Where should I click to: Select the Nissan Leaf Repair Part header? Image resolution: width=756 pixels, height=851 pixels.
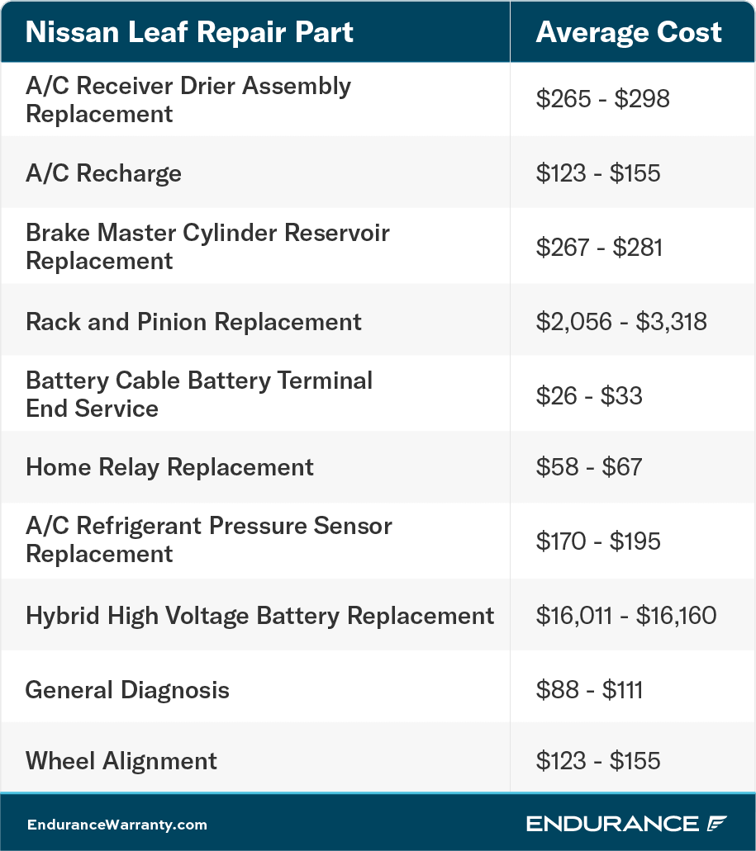pos(189,32)
